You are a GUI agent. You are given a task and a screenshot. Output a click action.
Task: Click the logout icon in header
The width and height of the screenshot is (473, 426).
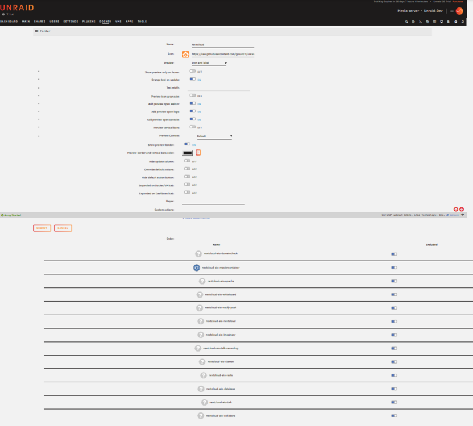(413, 22)
